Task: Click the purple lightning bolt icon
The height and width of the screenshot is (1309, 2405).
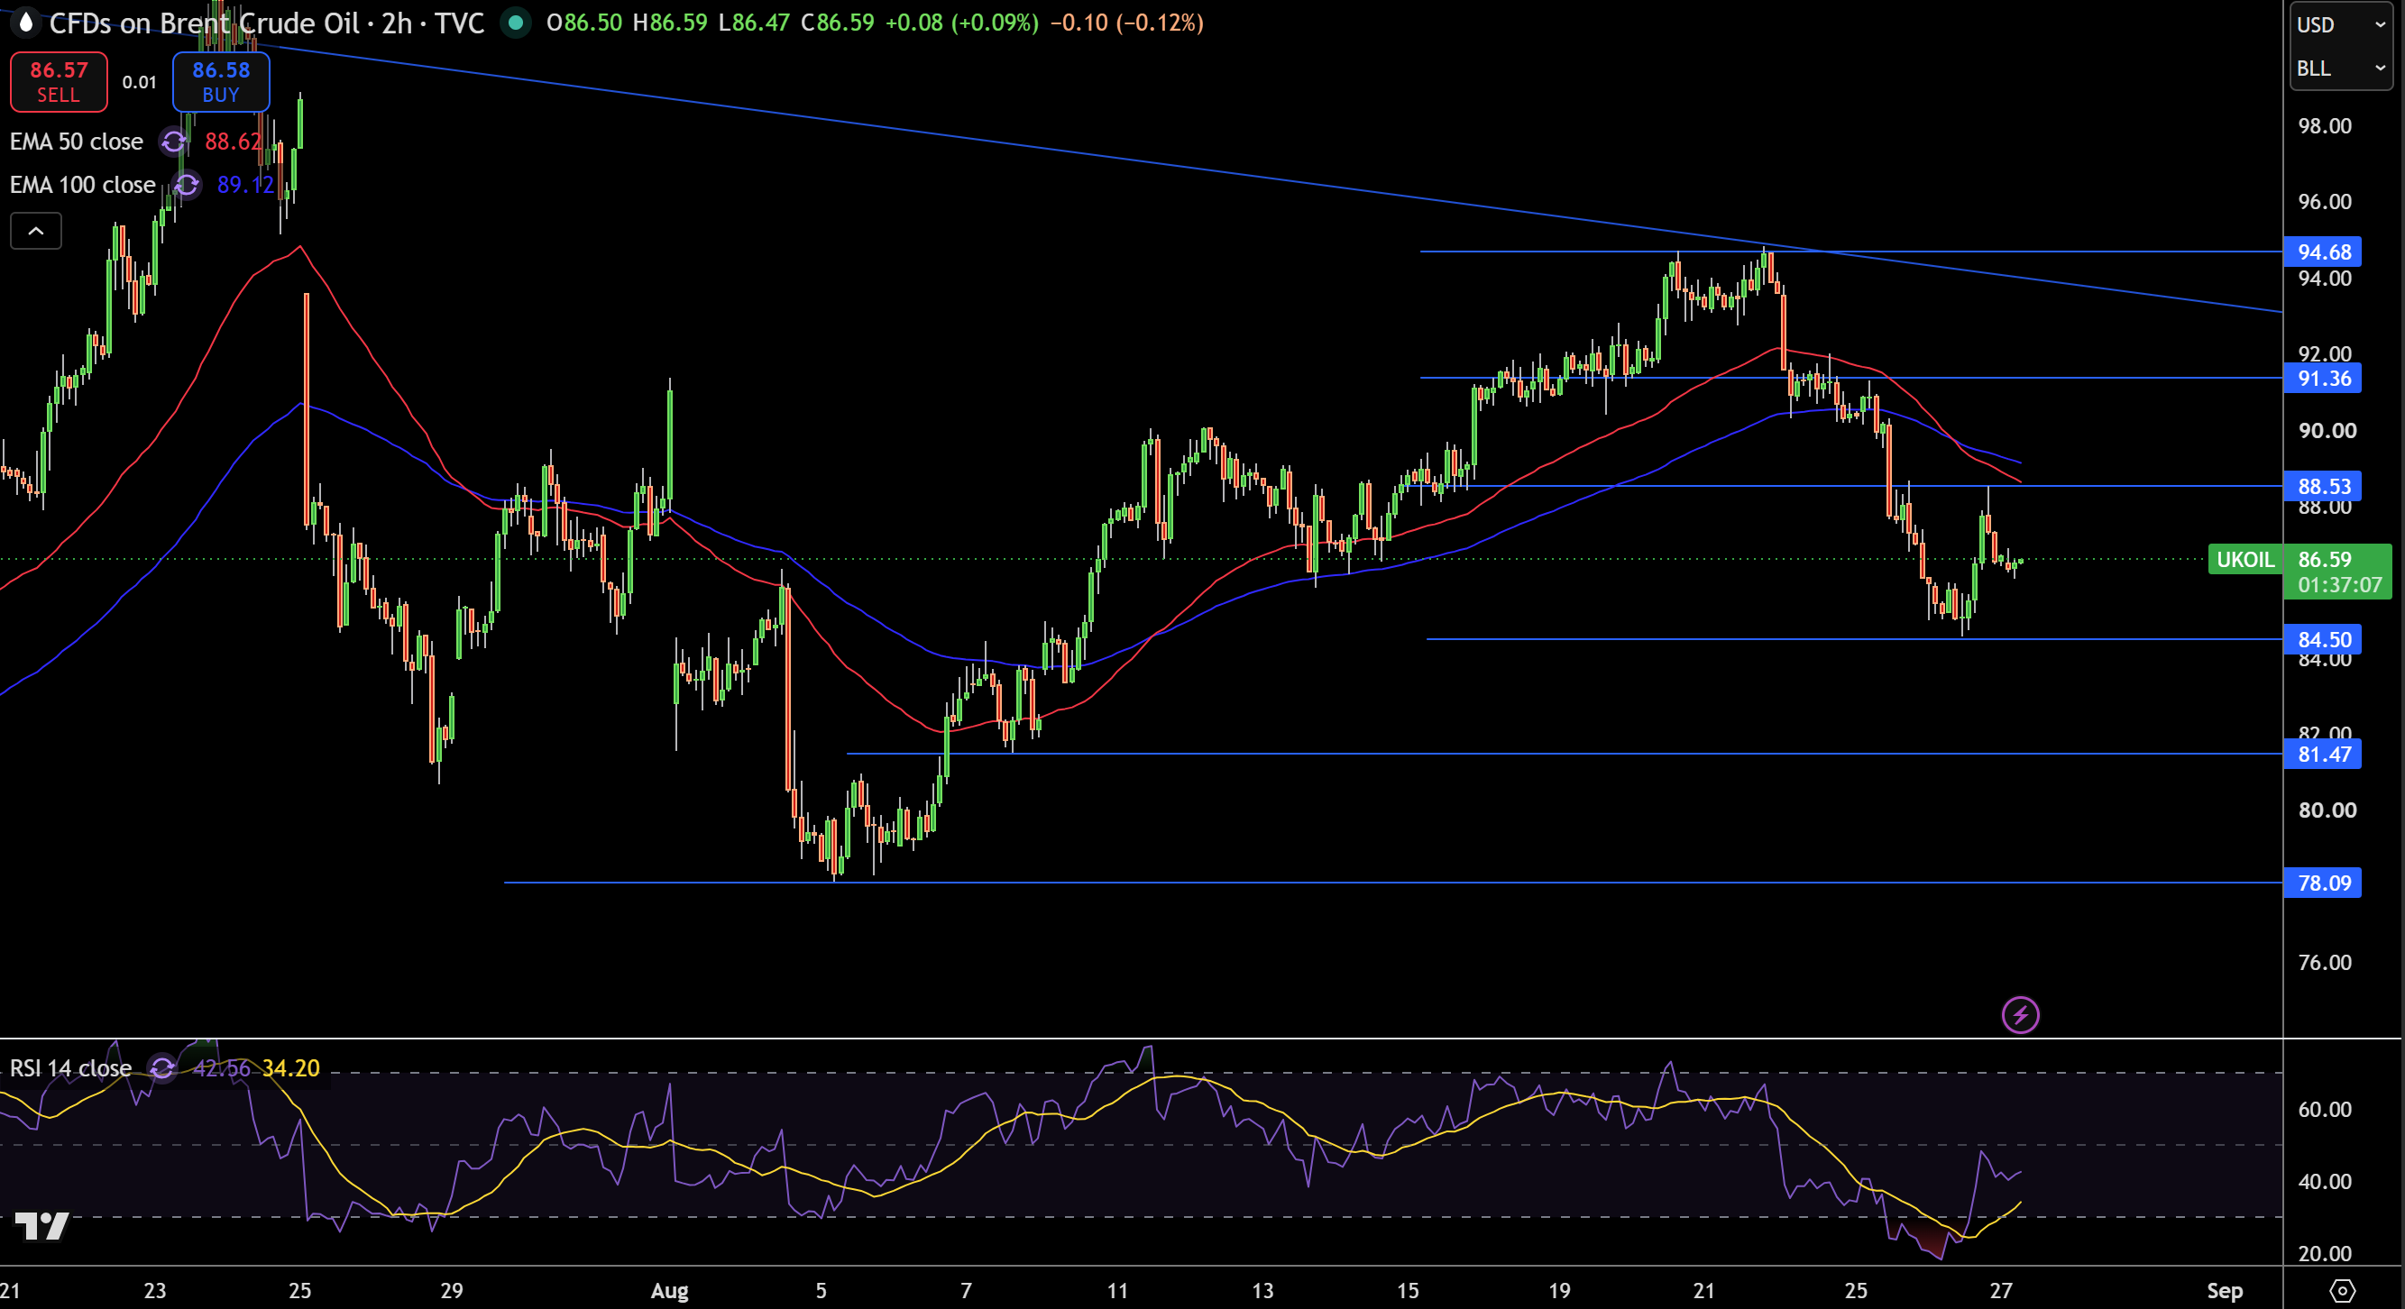Action: (2020, 1015)
